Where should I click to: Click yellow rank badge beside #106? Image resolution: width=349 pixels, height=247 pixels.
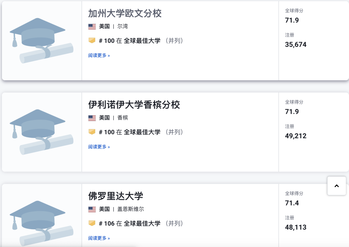tap(92, 223)
